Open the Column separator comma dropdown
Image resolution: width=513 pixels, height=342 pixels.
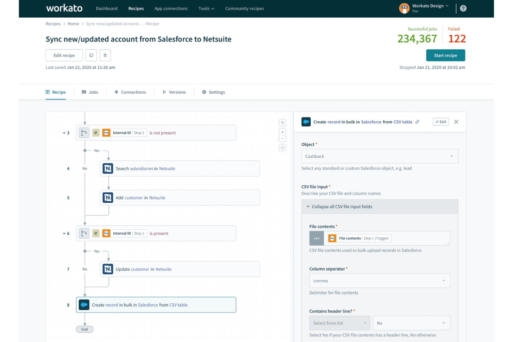pyautogui.click(x=380, y=281)
